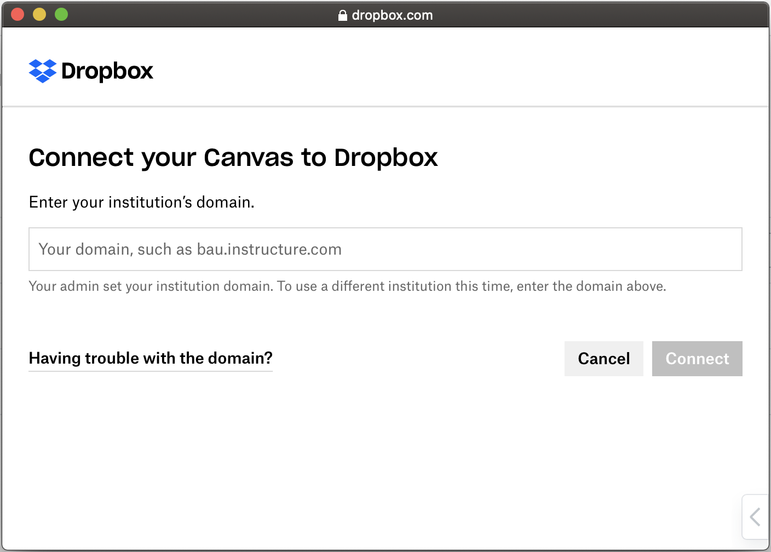
Task: Minimize the window using yellow button
Action: 39,15
